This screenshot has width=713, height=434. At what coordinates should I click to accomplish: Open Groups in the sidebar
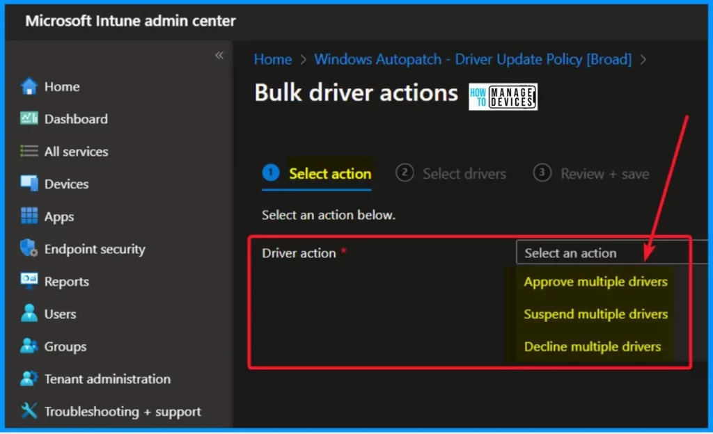tap(65, 346)
